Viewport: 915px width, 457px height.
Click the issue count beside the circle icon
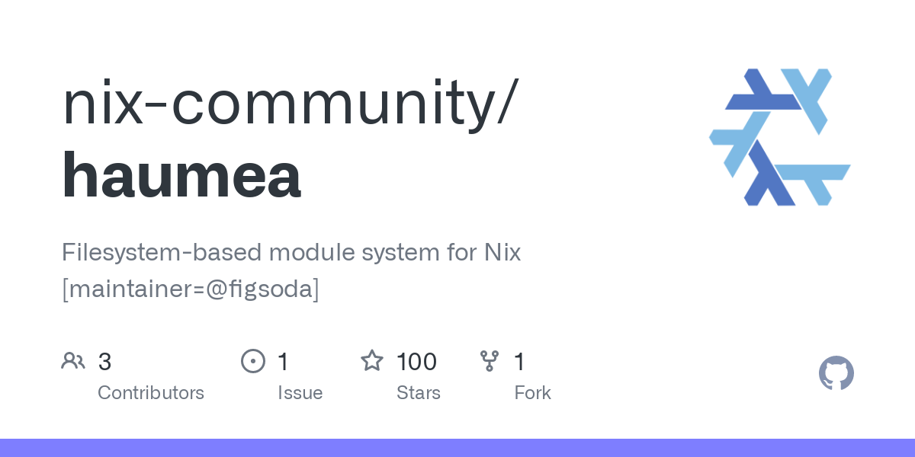(283, 361)
